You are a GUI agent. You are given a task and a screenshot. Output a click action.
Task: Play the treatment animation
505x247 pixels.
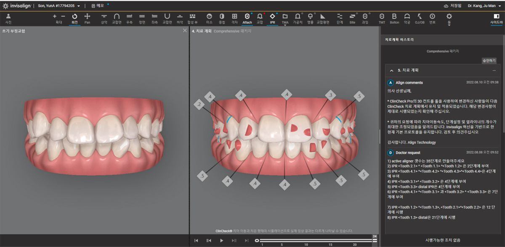[x=221, y=240]
